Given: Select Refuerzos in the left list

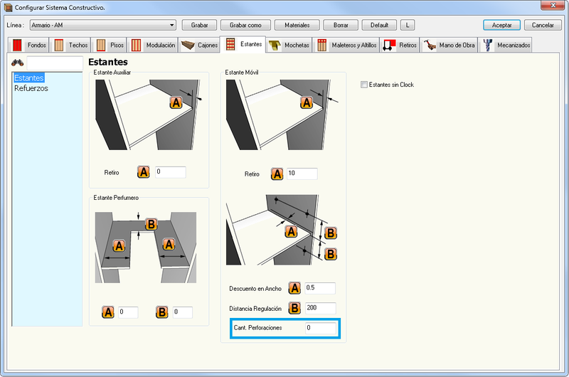Looking at the screenshot, I should pos(31,88).
